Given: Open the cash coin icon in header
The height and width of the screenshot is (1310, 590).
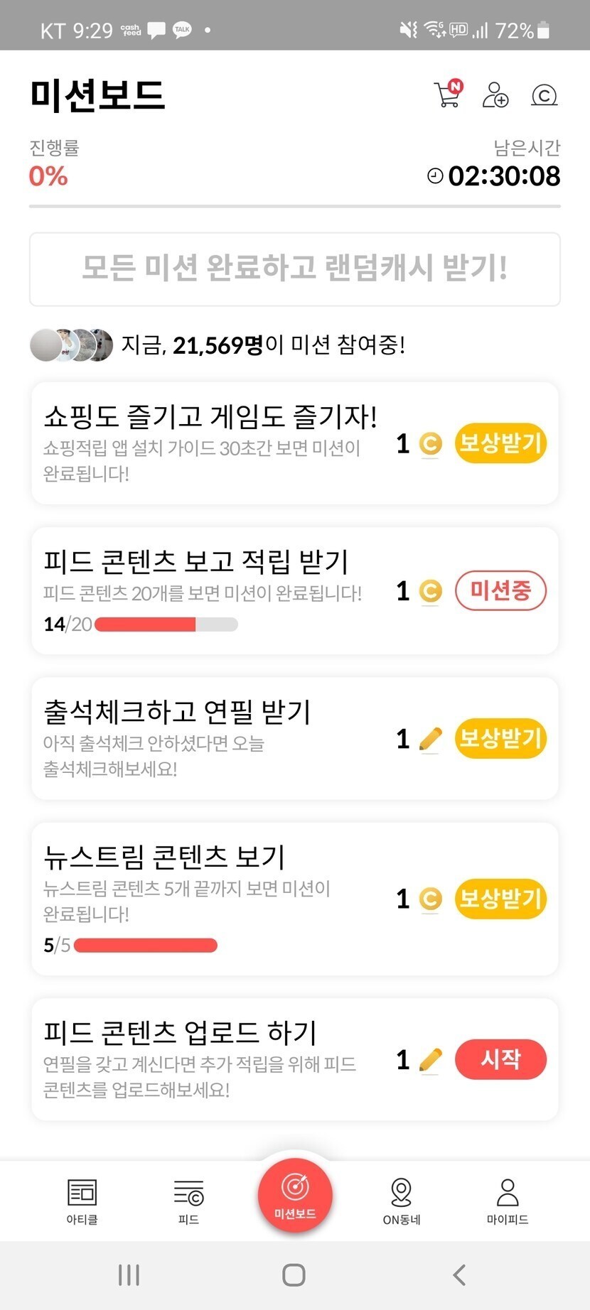Looking at the screenshot, I should [x=544, y=94].
